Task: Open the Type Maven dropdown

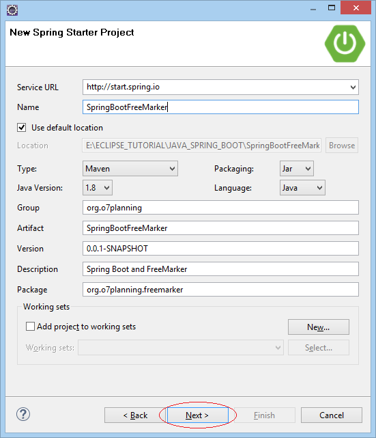Action: point(130,169)
